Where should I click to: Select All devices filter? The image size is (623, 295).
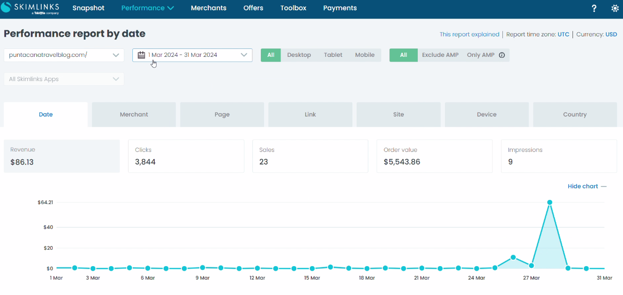271,55
